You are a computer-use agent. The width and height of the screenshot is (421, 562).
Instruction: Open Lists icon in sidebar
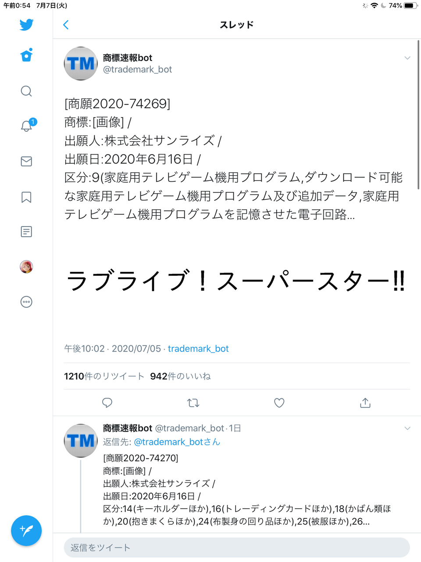tap(26, 231)
